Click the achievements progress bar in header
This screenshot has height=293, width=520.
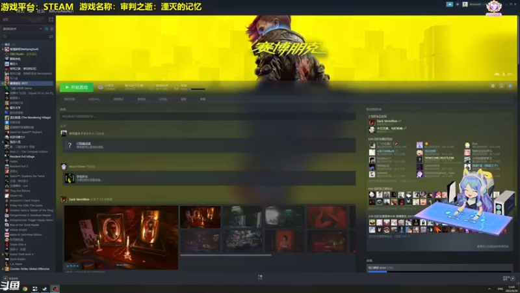tap(197, 89)
